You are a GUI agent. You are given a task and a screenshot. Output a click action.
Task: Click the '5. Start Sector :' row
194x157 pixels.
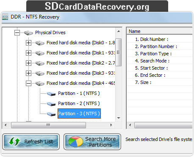[x=160, y=68]
